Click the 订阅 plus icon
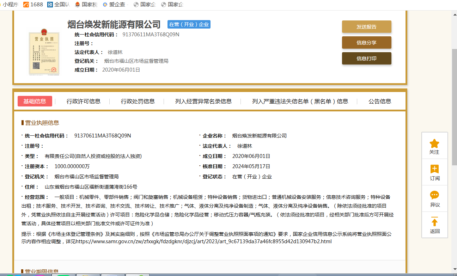 434,169
